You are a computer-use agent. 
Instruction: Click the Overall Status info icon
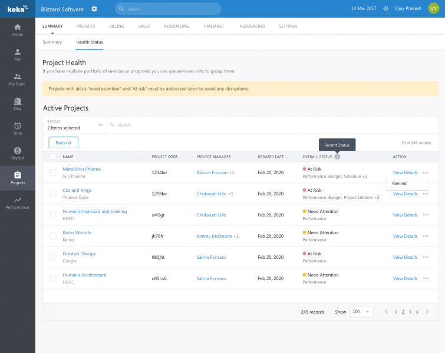[337, 156]
